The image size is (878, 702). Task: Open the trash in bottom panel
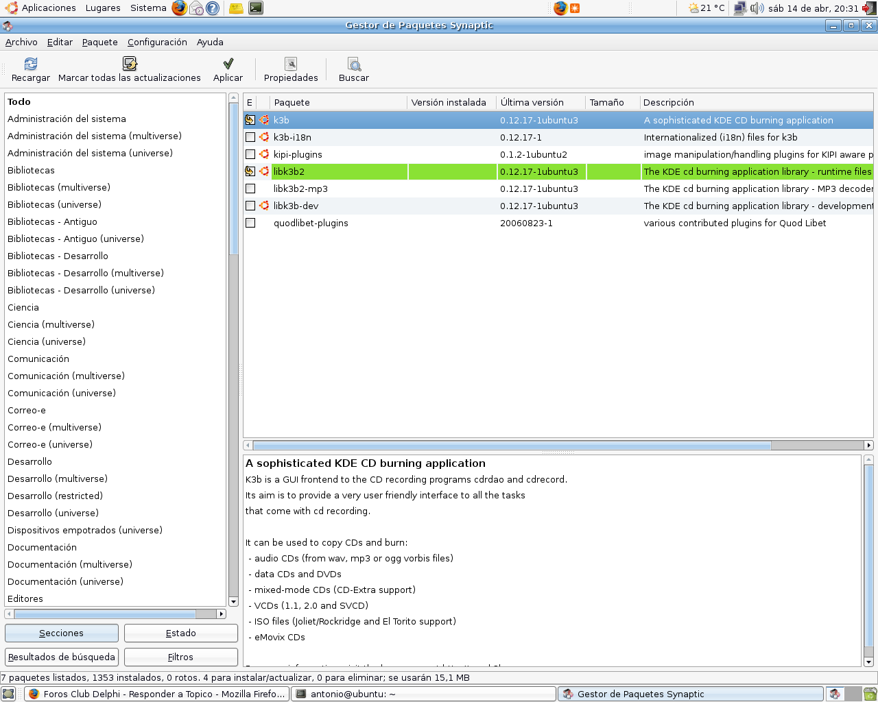[870, 694]
